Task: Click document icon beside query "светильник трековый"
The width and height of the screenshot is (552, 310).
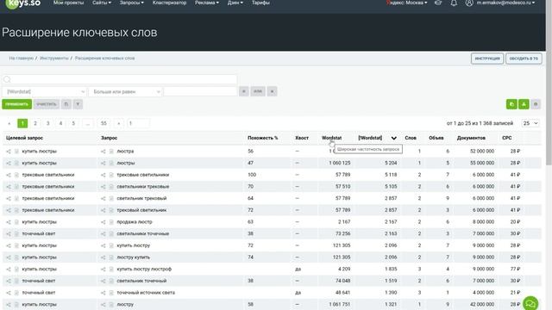Action: click(x=111, y=199)
